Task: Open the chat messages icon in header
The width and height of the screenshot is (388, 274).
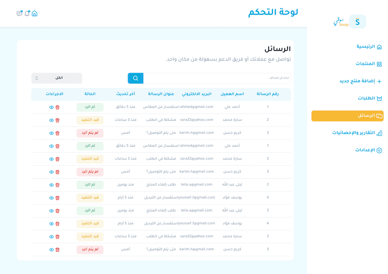Action: 20,13
